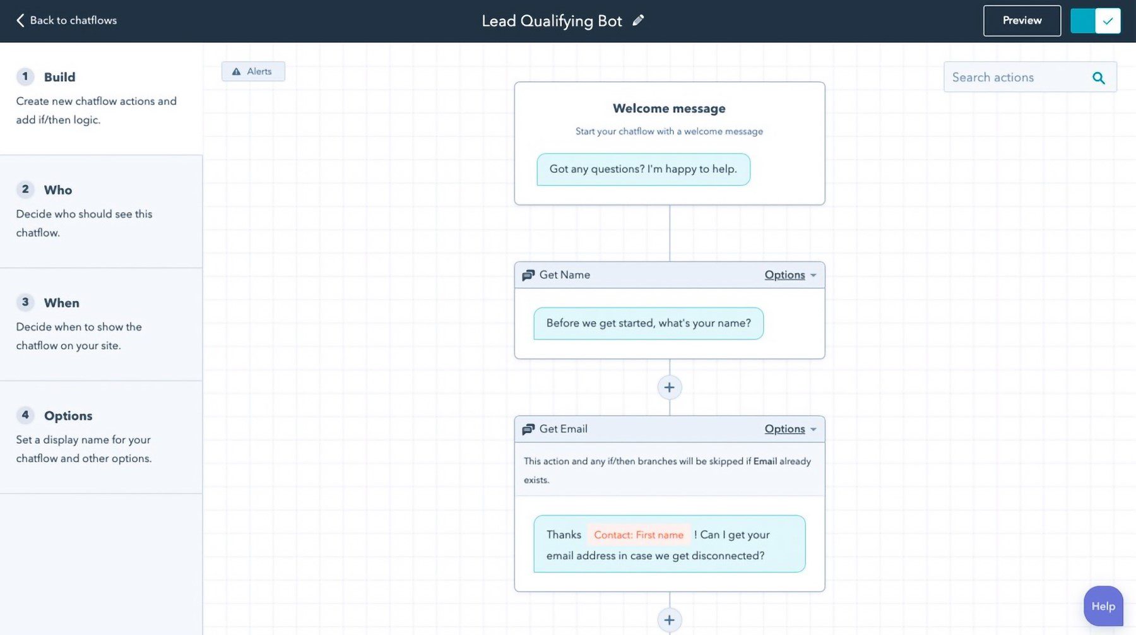Screen dimensions: 1136x635
Task: Click the search magnifier icon
Action: [1099, 77]
